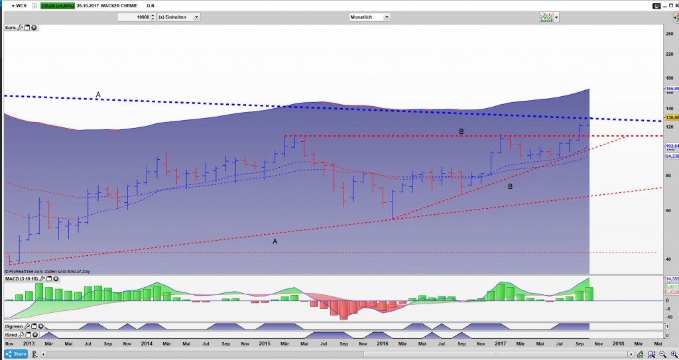Click the WACKER CHEMIE instrument name
The image size is (679, 360).
tap(119, 5)
